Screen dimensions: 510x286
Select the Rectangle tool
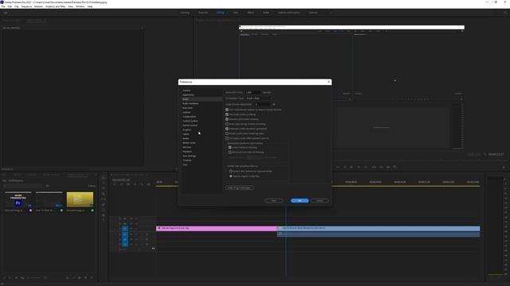pos(104,210)
